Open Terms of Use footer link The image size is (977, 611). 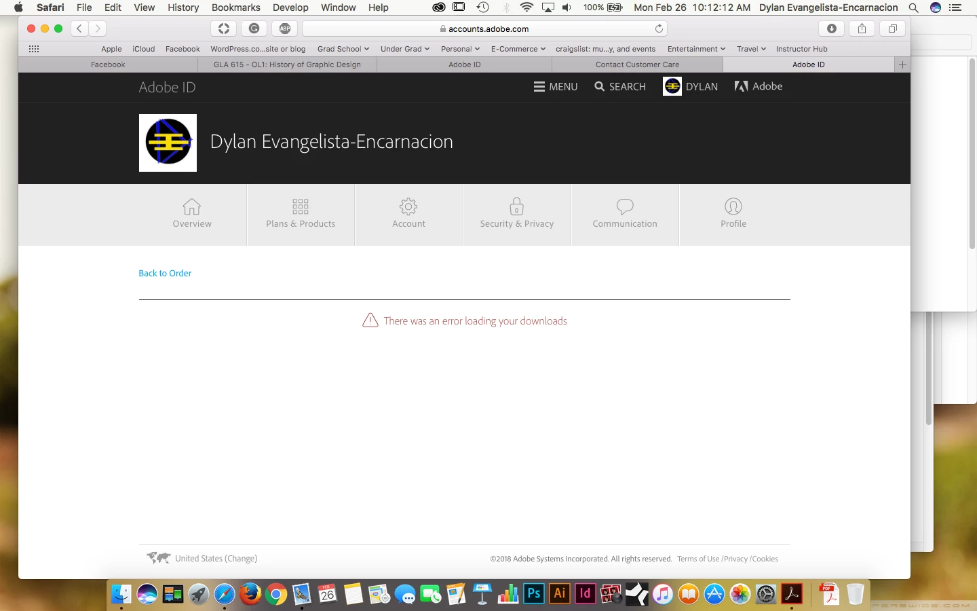click(x=698, y=559)
